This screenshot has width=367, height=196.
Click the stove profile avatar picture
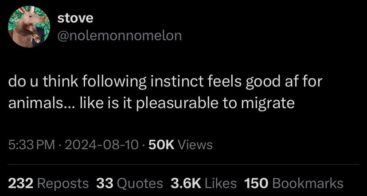coord(28,27)
